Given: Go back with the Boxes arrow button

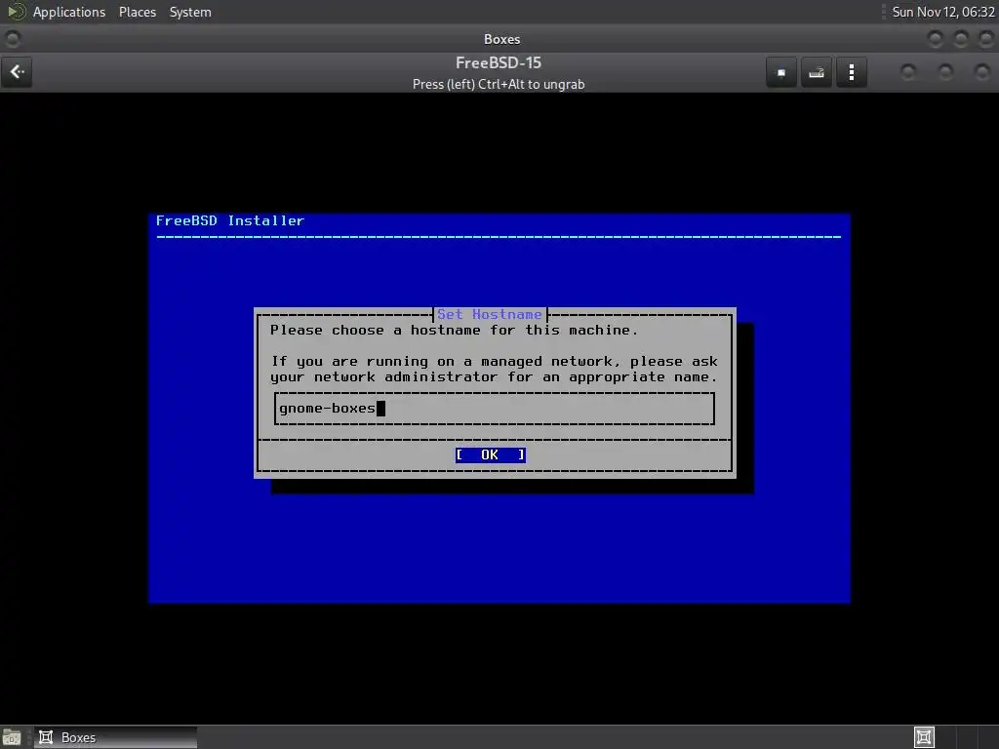Looking at the screenshot, I should click(17, 72).
